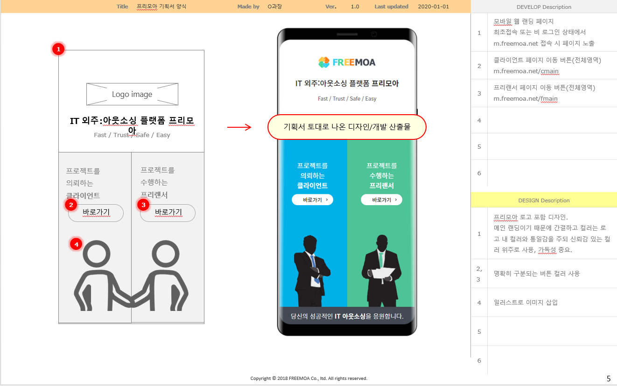
Task: Click the callout 기획서 토대로 나온 디자인/개발 산출물
Action: click(x=347, y=127)
